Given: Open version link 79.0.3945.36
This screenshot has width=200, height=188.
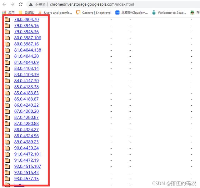Looking at the screenshot, I should 26,32.
